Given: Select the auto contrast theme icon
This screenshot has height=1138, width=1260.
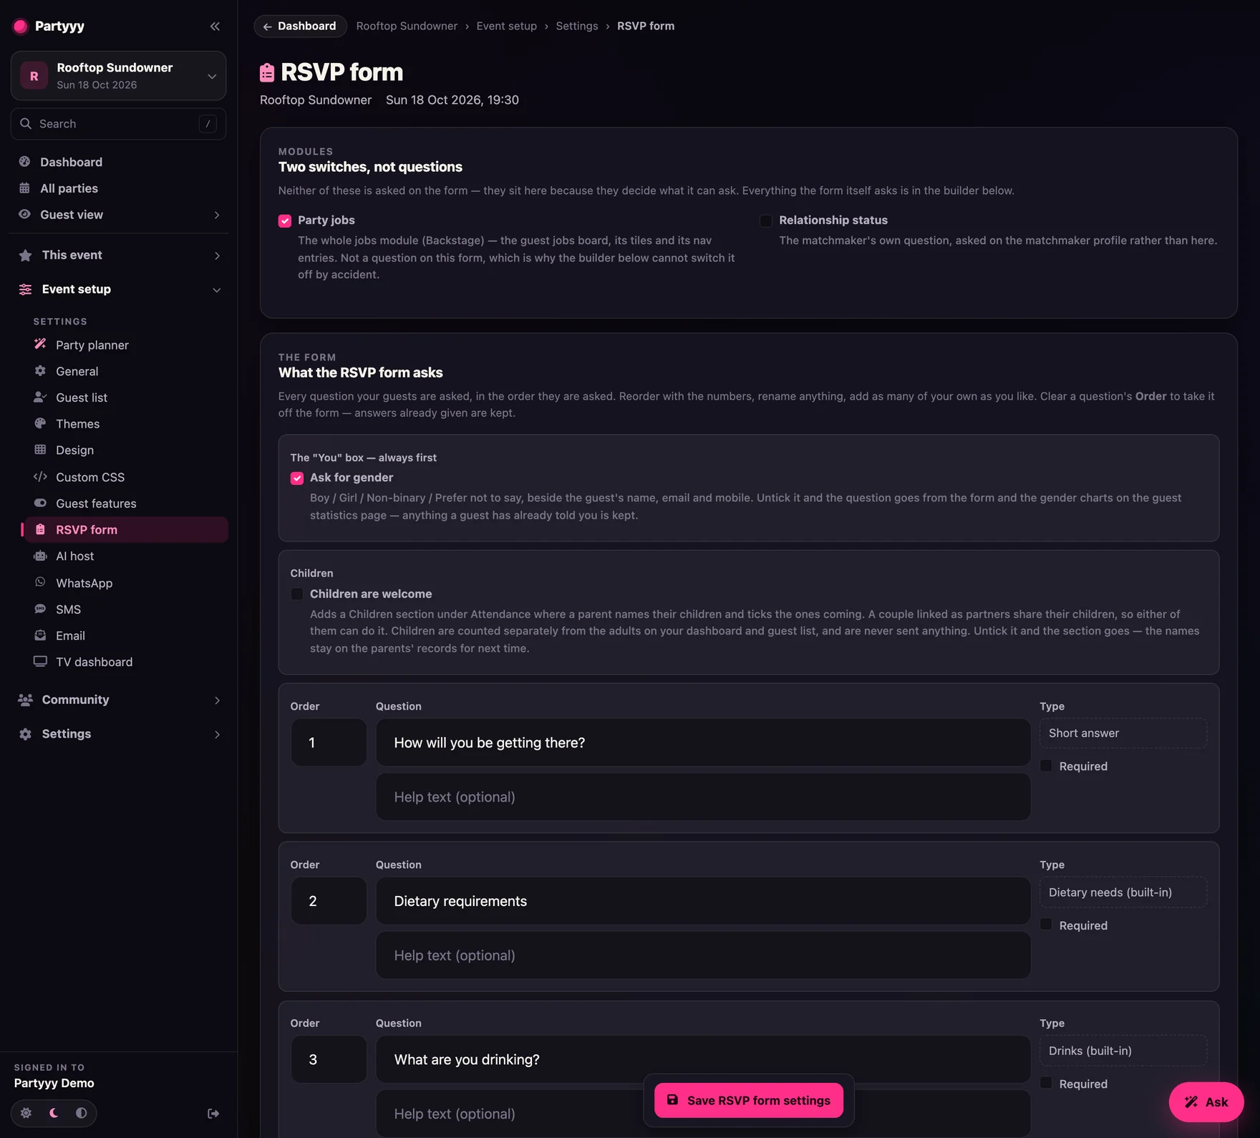Looking at the screenshot, I should point(81,1113).
